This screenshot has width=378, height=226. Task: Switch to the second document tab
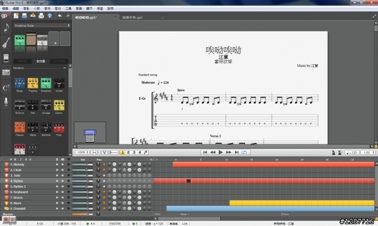(142, 18)
